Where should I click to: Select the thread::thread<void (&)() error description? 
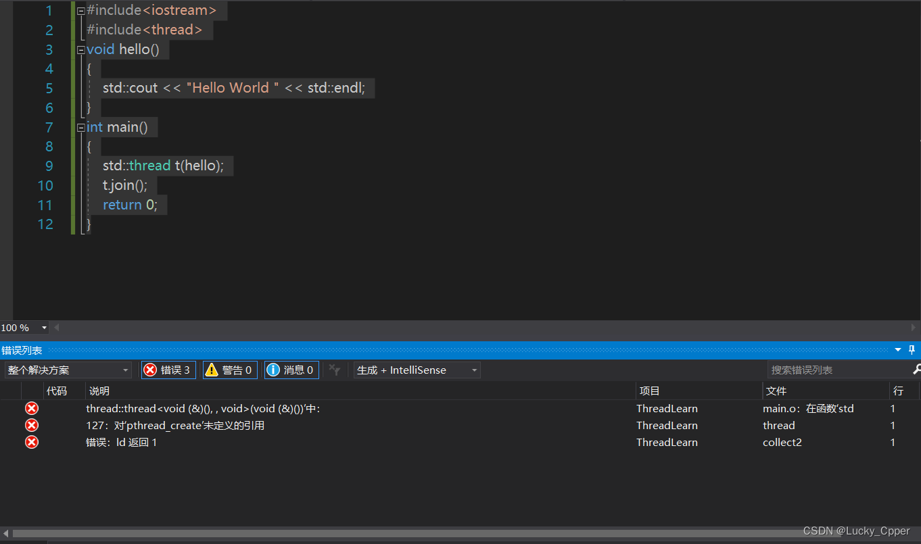click(202, 408)
